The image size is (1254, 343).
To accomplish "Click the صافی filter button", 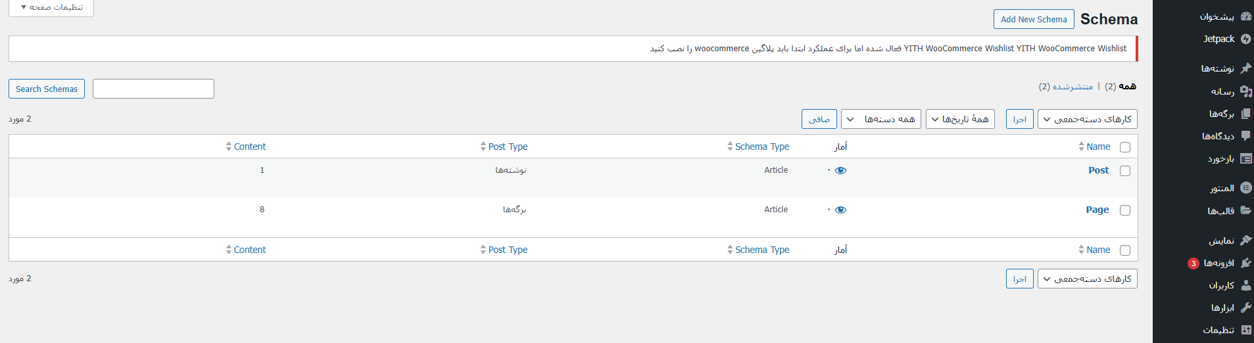I will [x=819, y=119].
